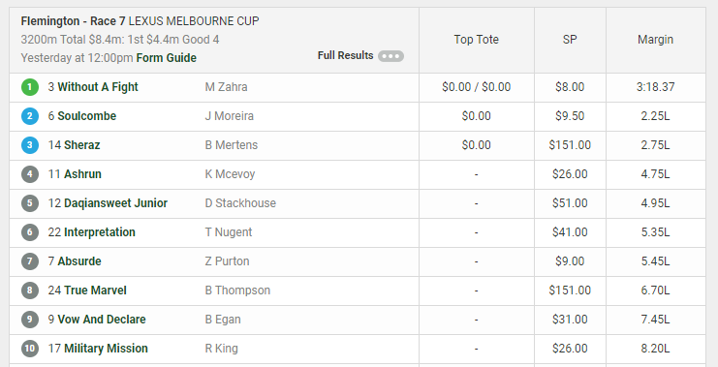Select the Military Mission runner
Screen dimensions: 718x367
coord(106,349)
